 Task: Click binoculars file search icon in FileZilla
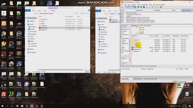[161, 7]
